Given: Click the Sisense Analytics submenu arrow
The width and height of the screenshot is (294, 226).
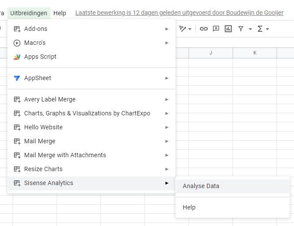Looking at the screenshot, I should tap(167, 183).
